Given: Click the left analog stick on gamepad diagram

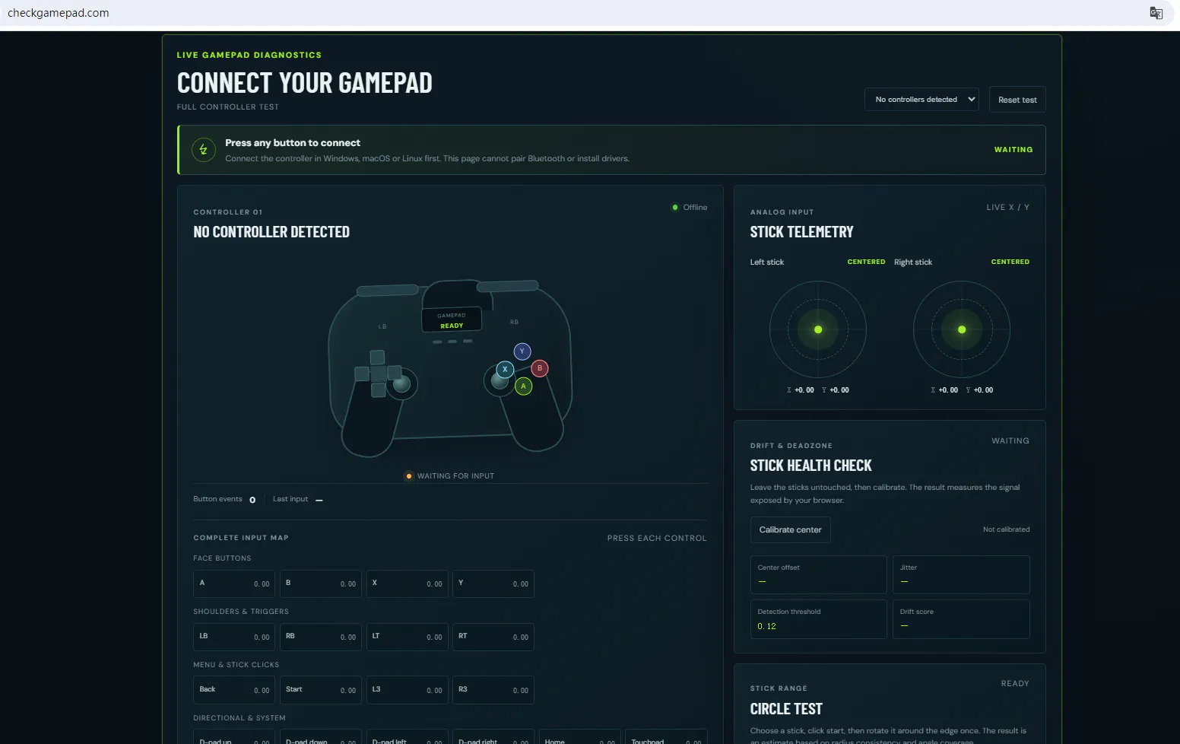Looking at the screenshot, I should click(401, 384).
